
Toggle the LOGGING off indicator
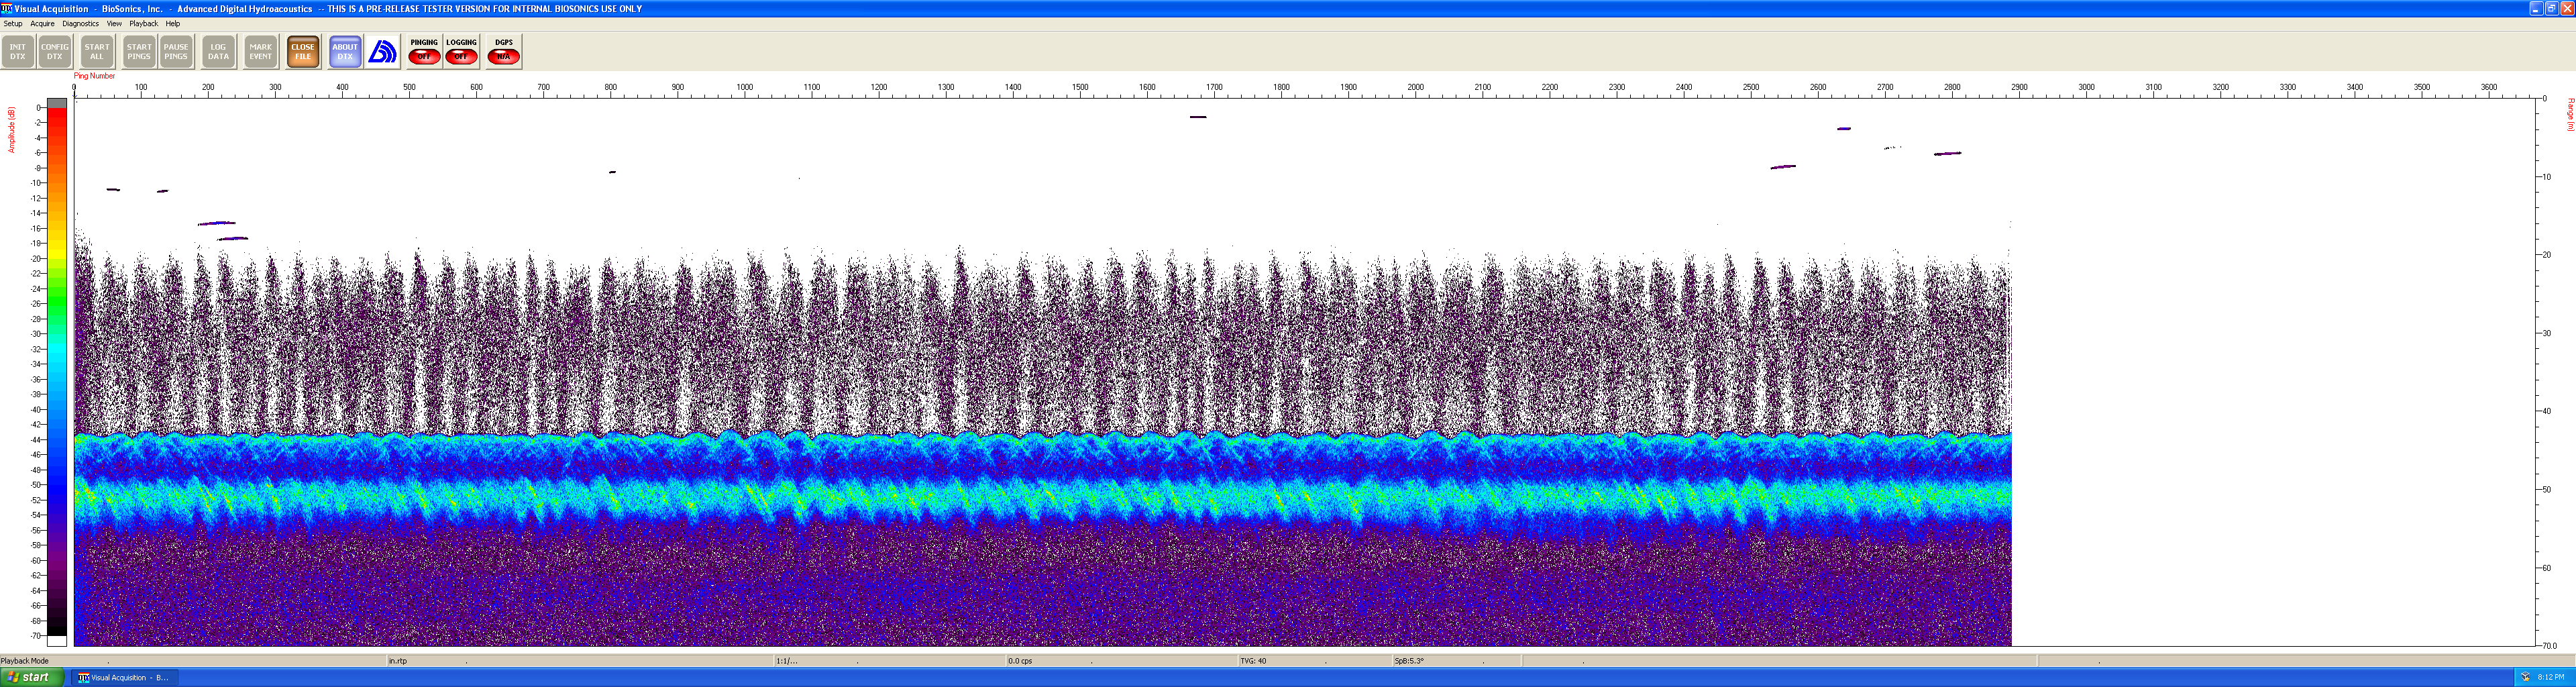(461, 52)
